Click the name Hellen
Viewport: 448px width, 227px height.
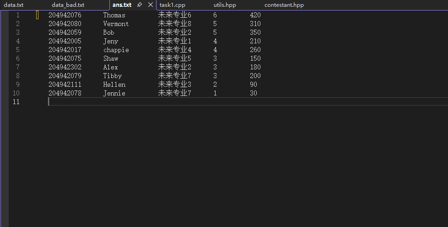pos(114,84)
